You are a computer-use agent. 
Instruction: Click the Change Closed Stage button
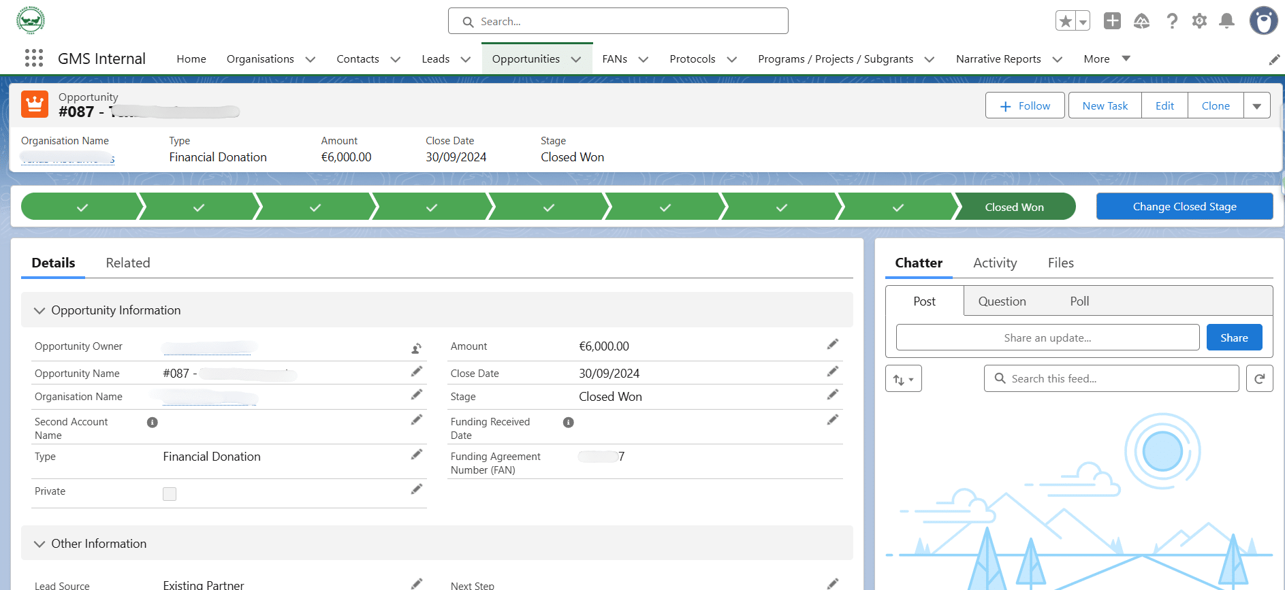pyautogui.click(x=1184, y=206)
